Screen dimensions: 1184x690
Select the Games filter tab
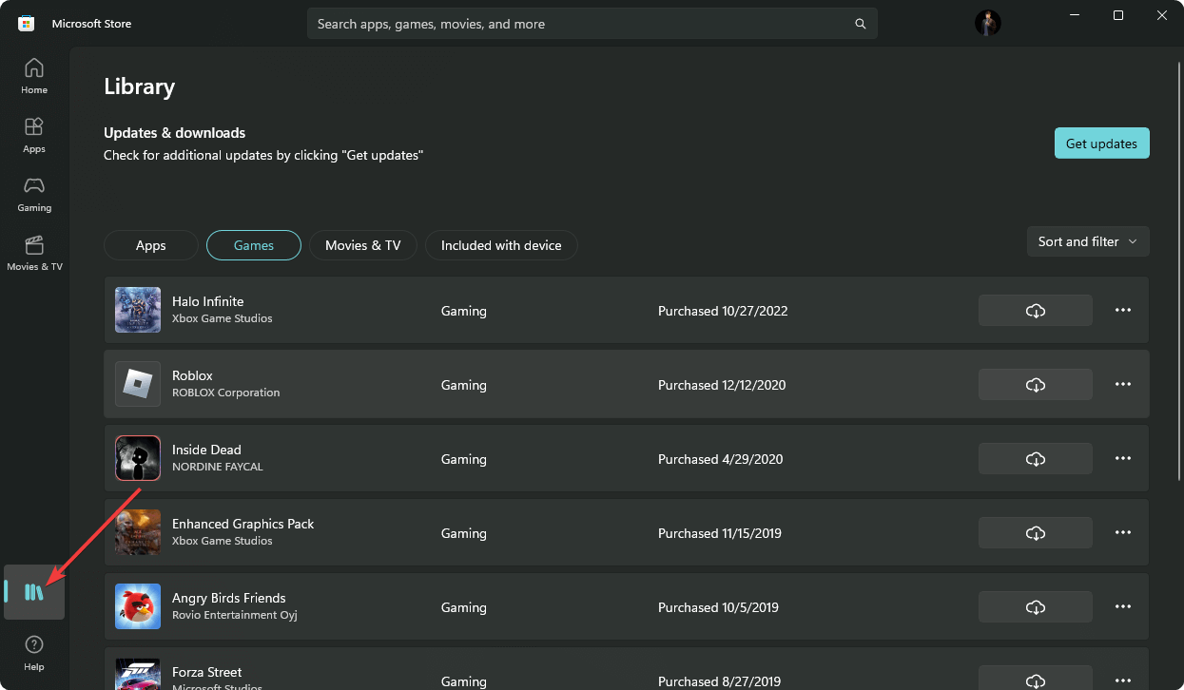tap(254, 245)
